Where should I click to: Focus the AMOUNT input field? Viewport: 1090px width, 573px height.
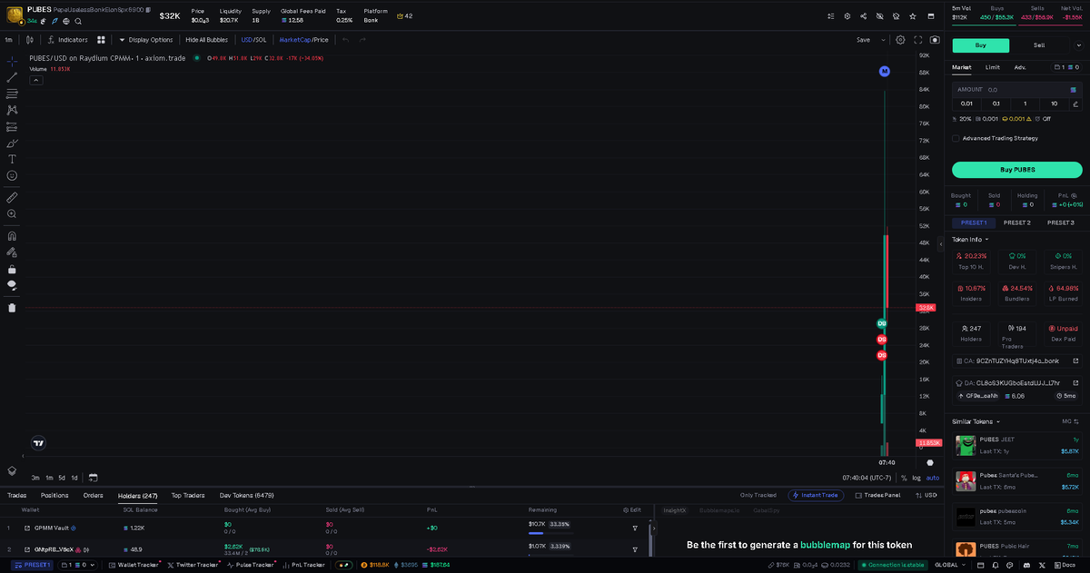(1017, 90)
